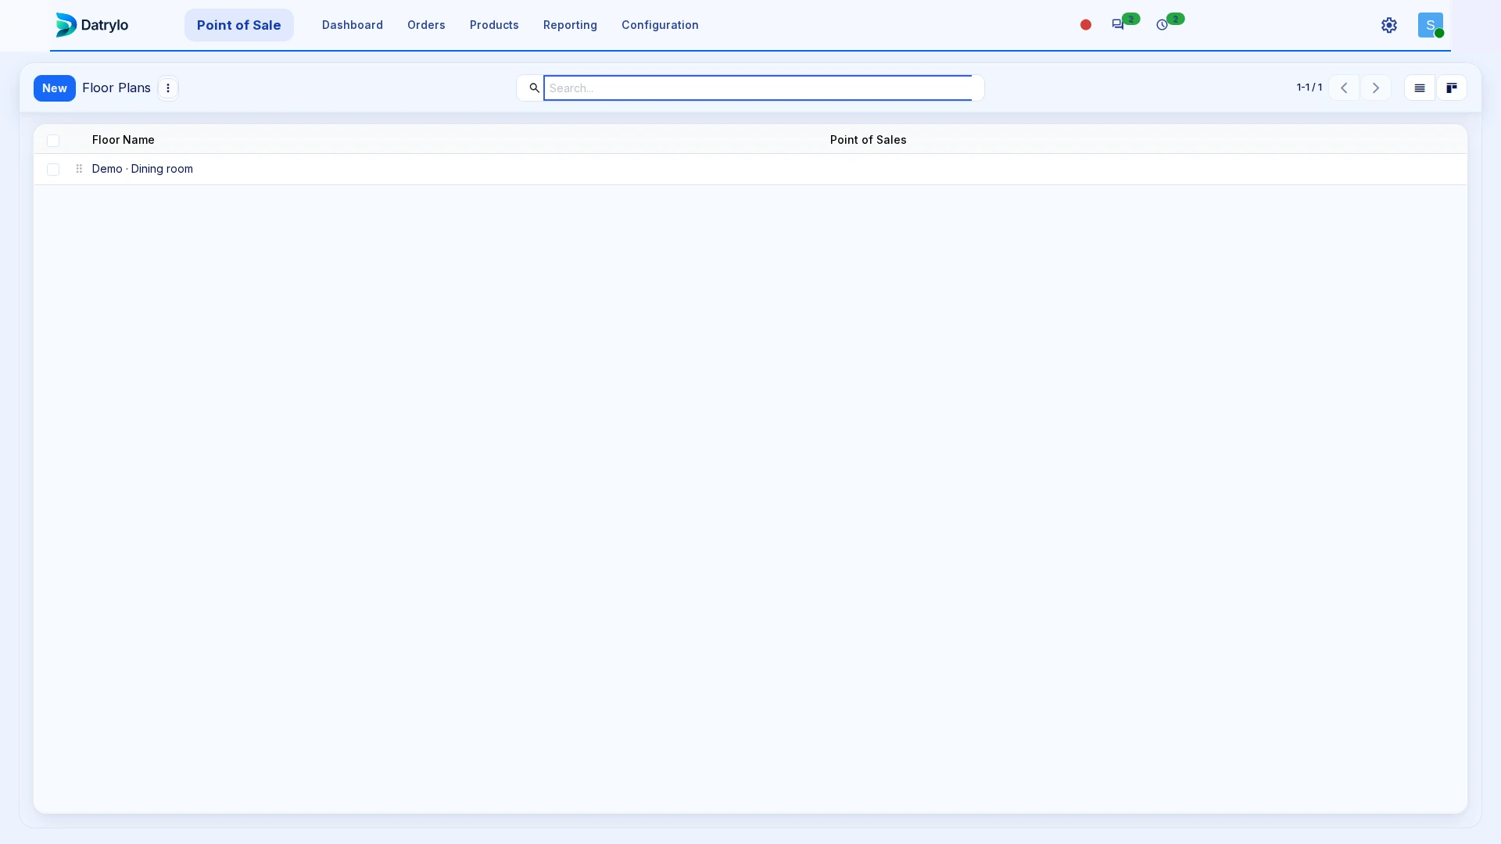This screenshot has width=1501, height=844.
Task: Grab the Dining room row drag handle
Action: (x=79, y=169)
